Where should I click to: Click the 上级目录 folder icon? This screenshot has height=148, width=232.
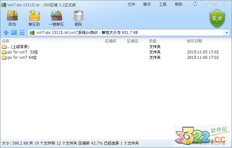pos(4,47)
